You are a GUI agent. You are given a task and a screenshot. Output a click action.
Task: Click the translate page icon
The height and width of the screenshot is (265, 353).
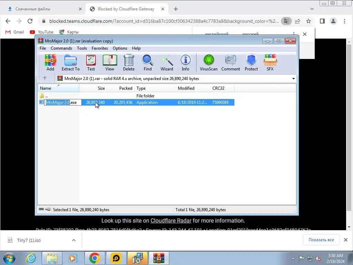[286, 21]
